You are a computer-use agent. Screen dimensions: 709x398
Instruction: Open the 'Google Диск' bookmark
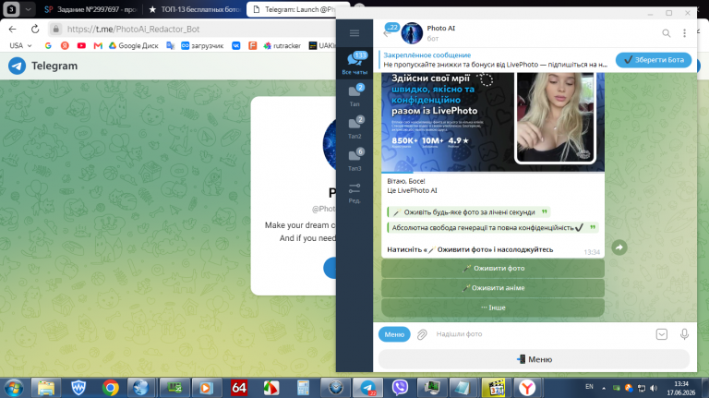point(133,45)
